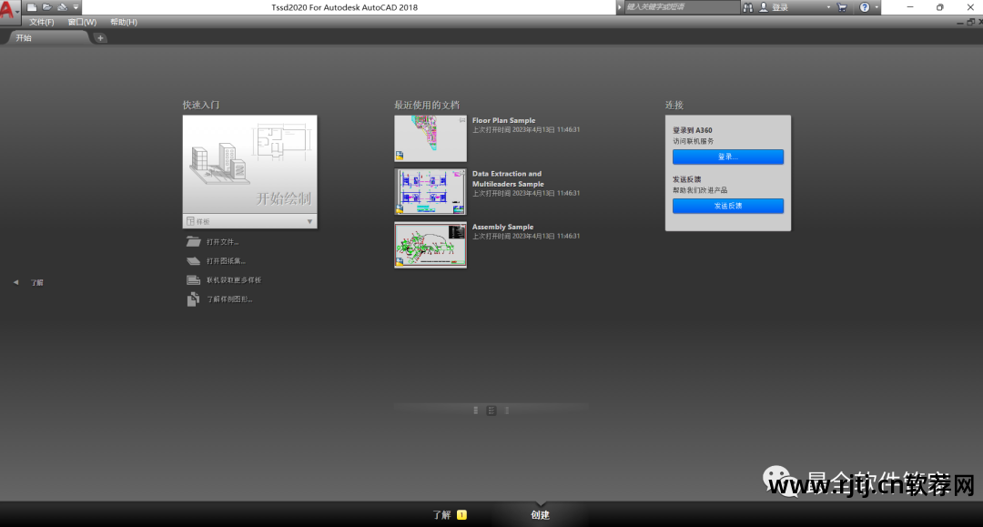Screen dimensions: 983x527
Task: Click the timestamp under Assembly Sample
Action: (x=526, y=237)
